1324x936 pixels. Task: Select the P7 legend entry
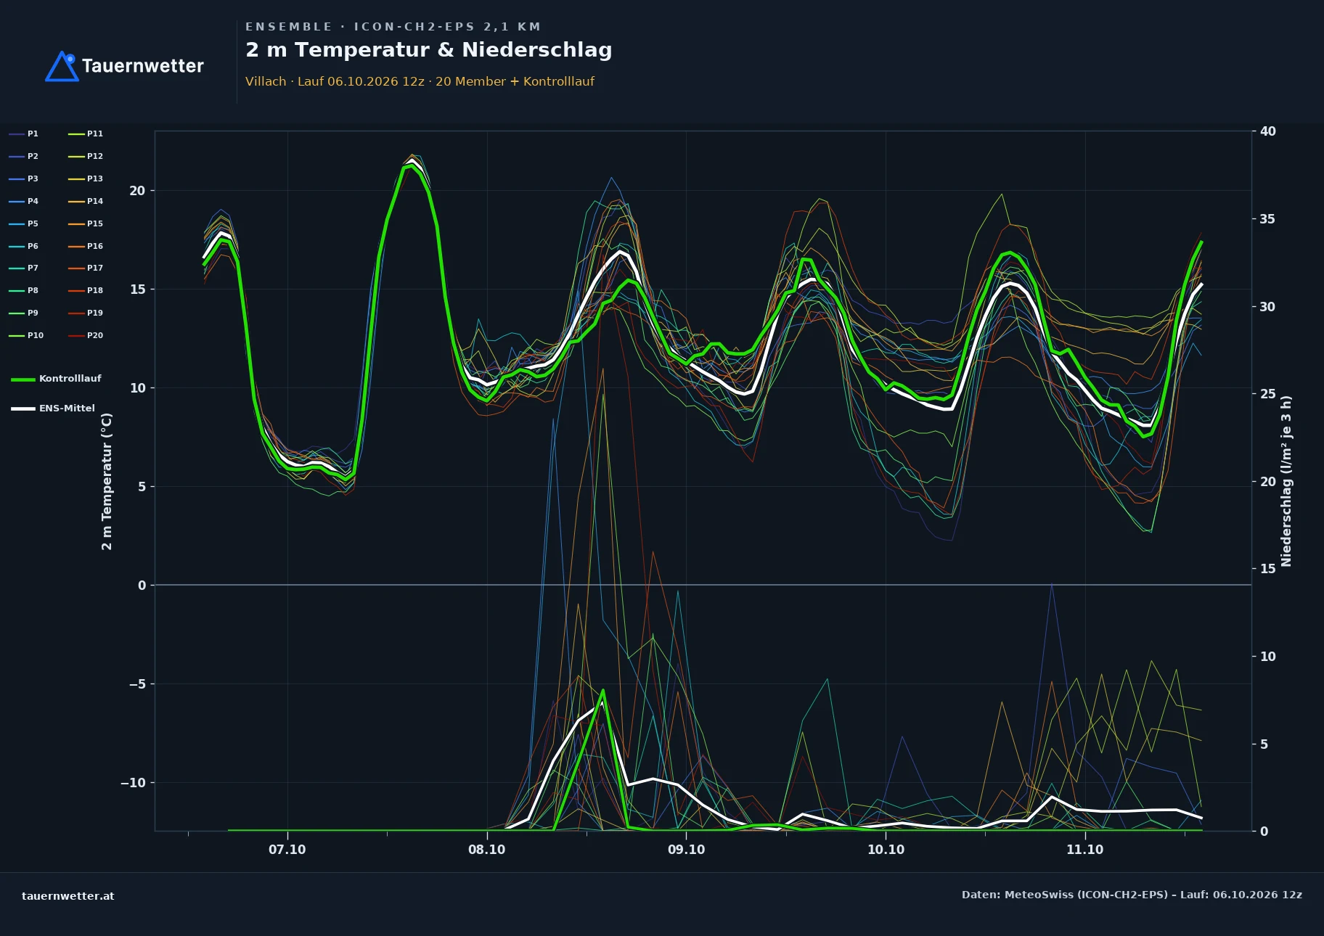(23, 268)
